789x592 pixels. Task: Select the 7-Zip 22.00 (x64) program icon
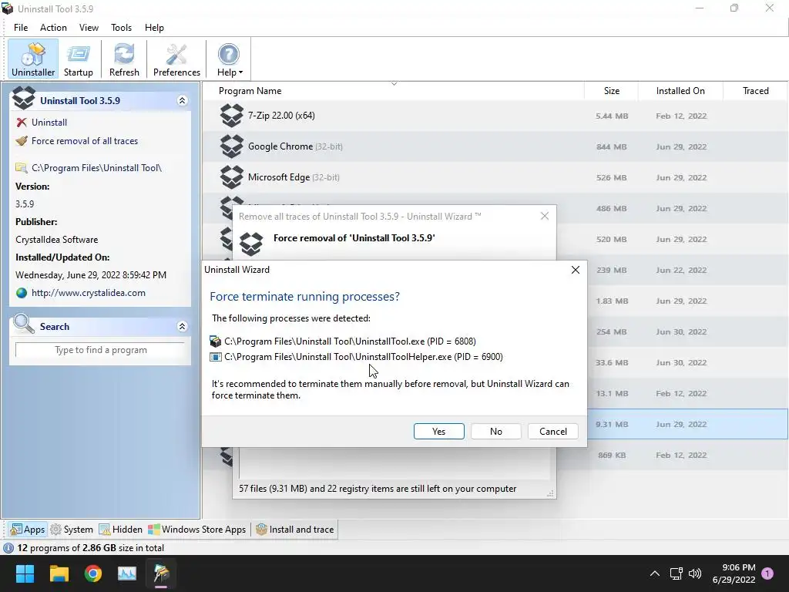click(231, 116)
